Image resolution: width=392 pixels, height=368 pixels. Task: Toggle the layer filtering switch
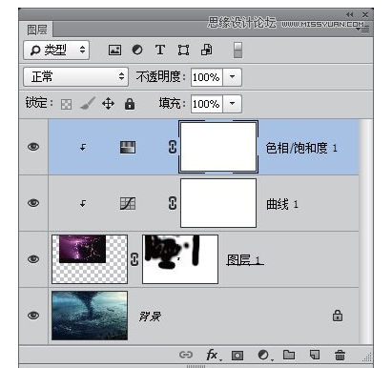point(237,50)
